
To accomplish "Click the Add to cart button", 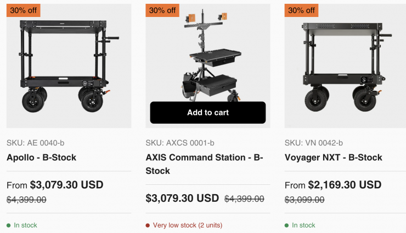I will click(x=207, y=113).
